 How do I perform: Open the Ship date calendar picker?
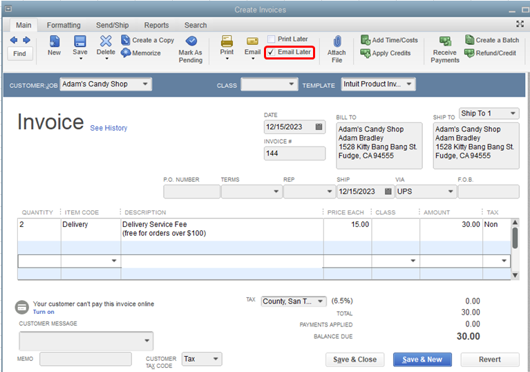click(x=388, y=192)
